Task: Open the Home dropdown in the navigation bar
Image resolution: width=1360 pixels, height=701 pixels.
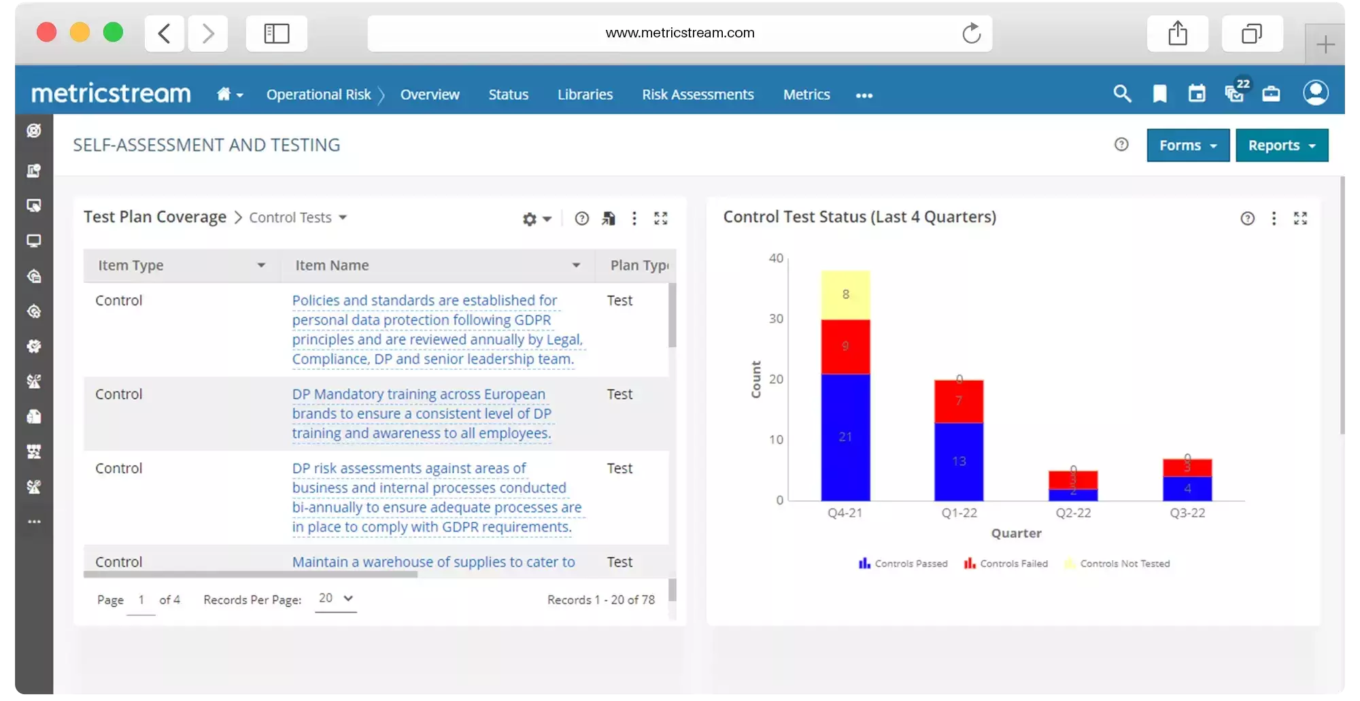Action: [x=230, y=95]
